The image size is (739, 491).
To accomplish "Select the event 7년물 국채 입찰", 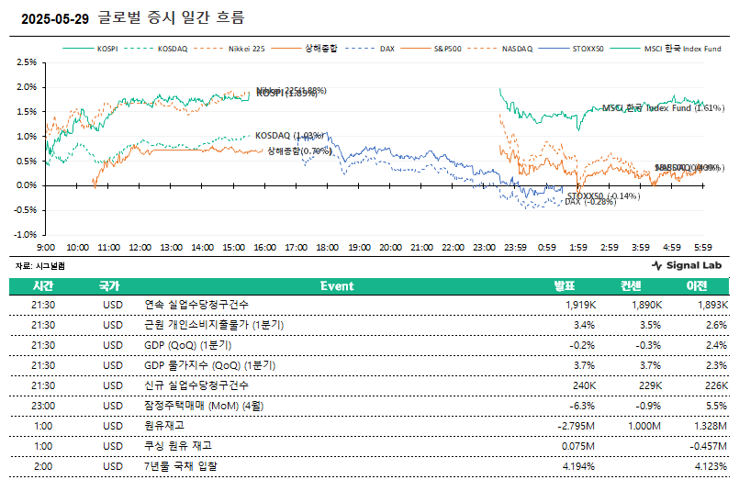I will pos(181,466).
